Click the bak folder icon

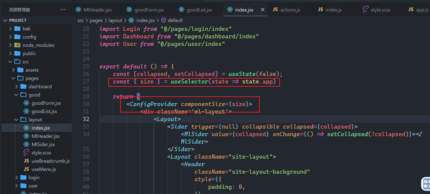point(17,29)
